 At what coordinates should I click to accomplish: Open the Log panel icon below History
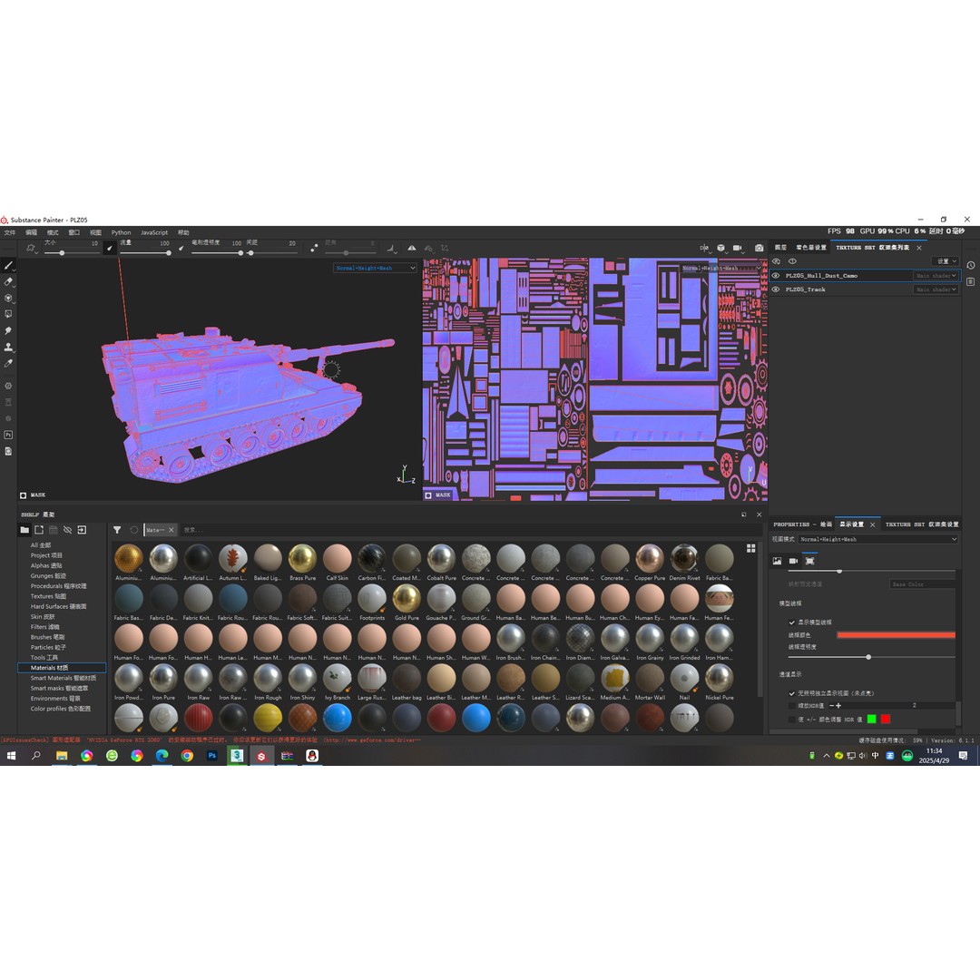[971, 282]
